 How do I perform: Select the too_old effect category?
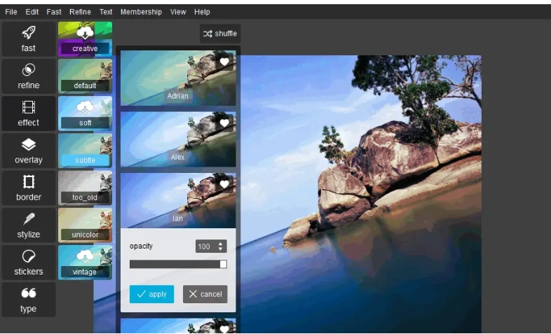[x=85, y=188]
